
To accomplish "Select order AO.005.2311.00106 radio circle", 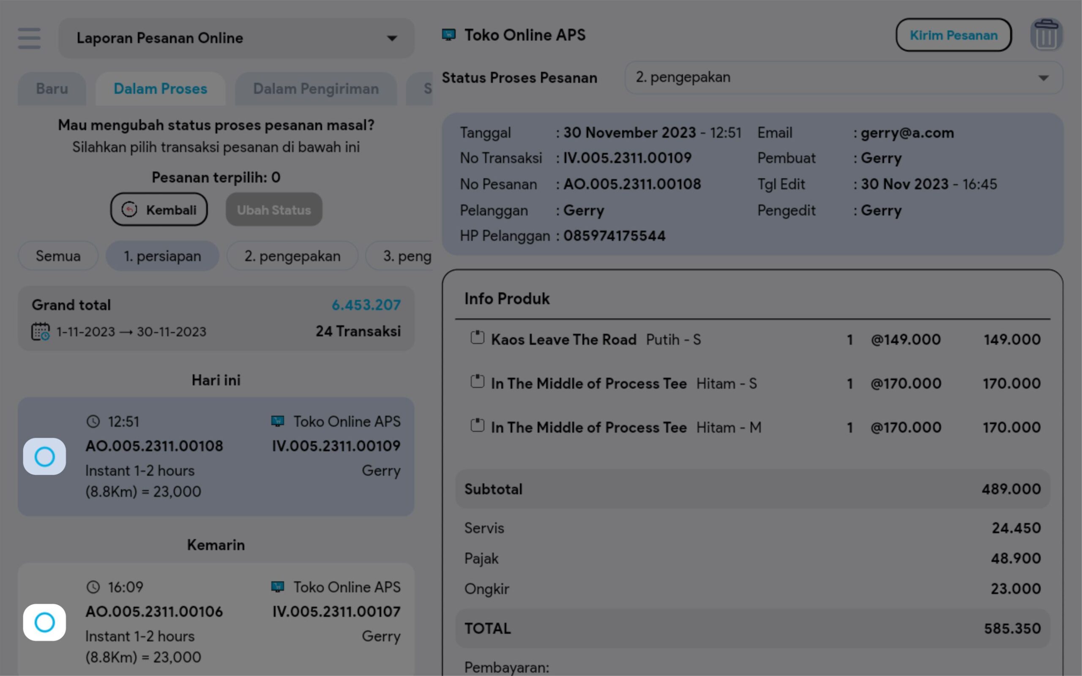I will point(45,622).
